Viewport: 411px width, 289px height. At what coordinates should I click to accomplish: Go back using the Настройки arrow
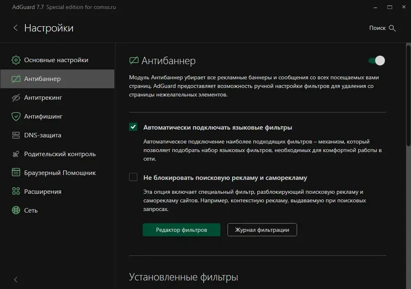(15, 28)
